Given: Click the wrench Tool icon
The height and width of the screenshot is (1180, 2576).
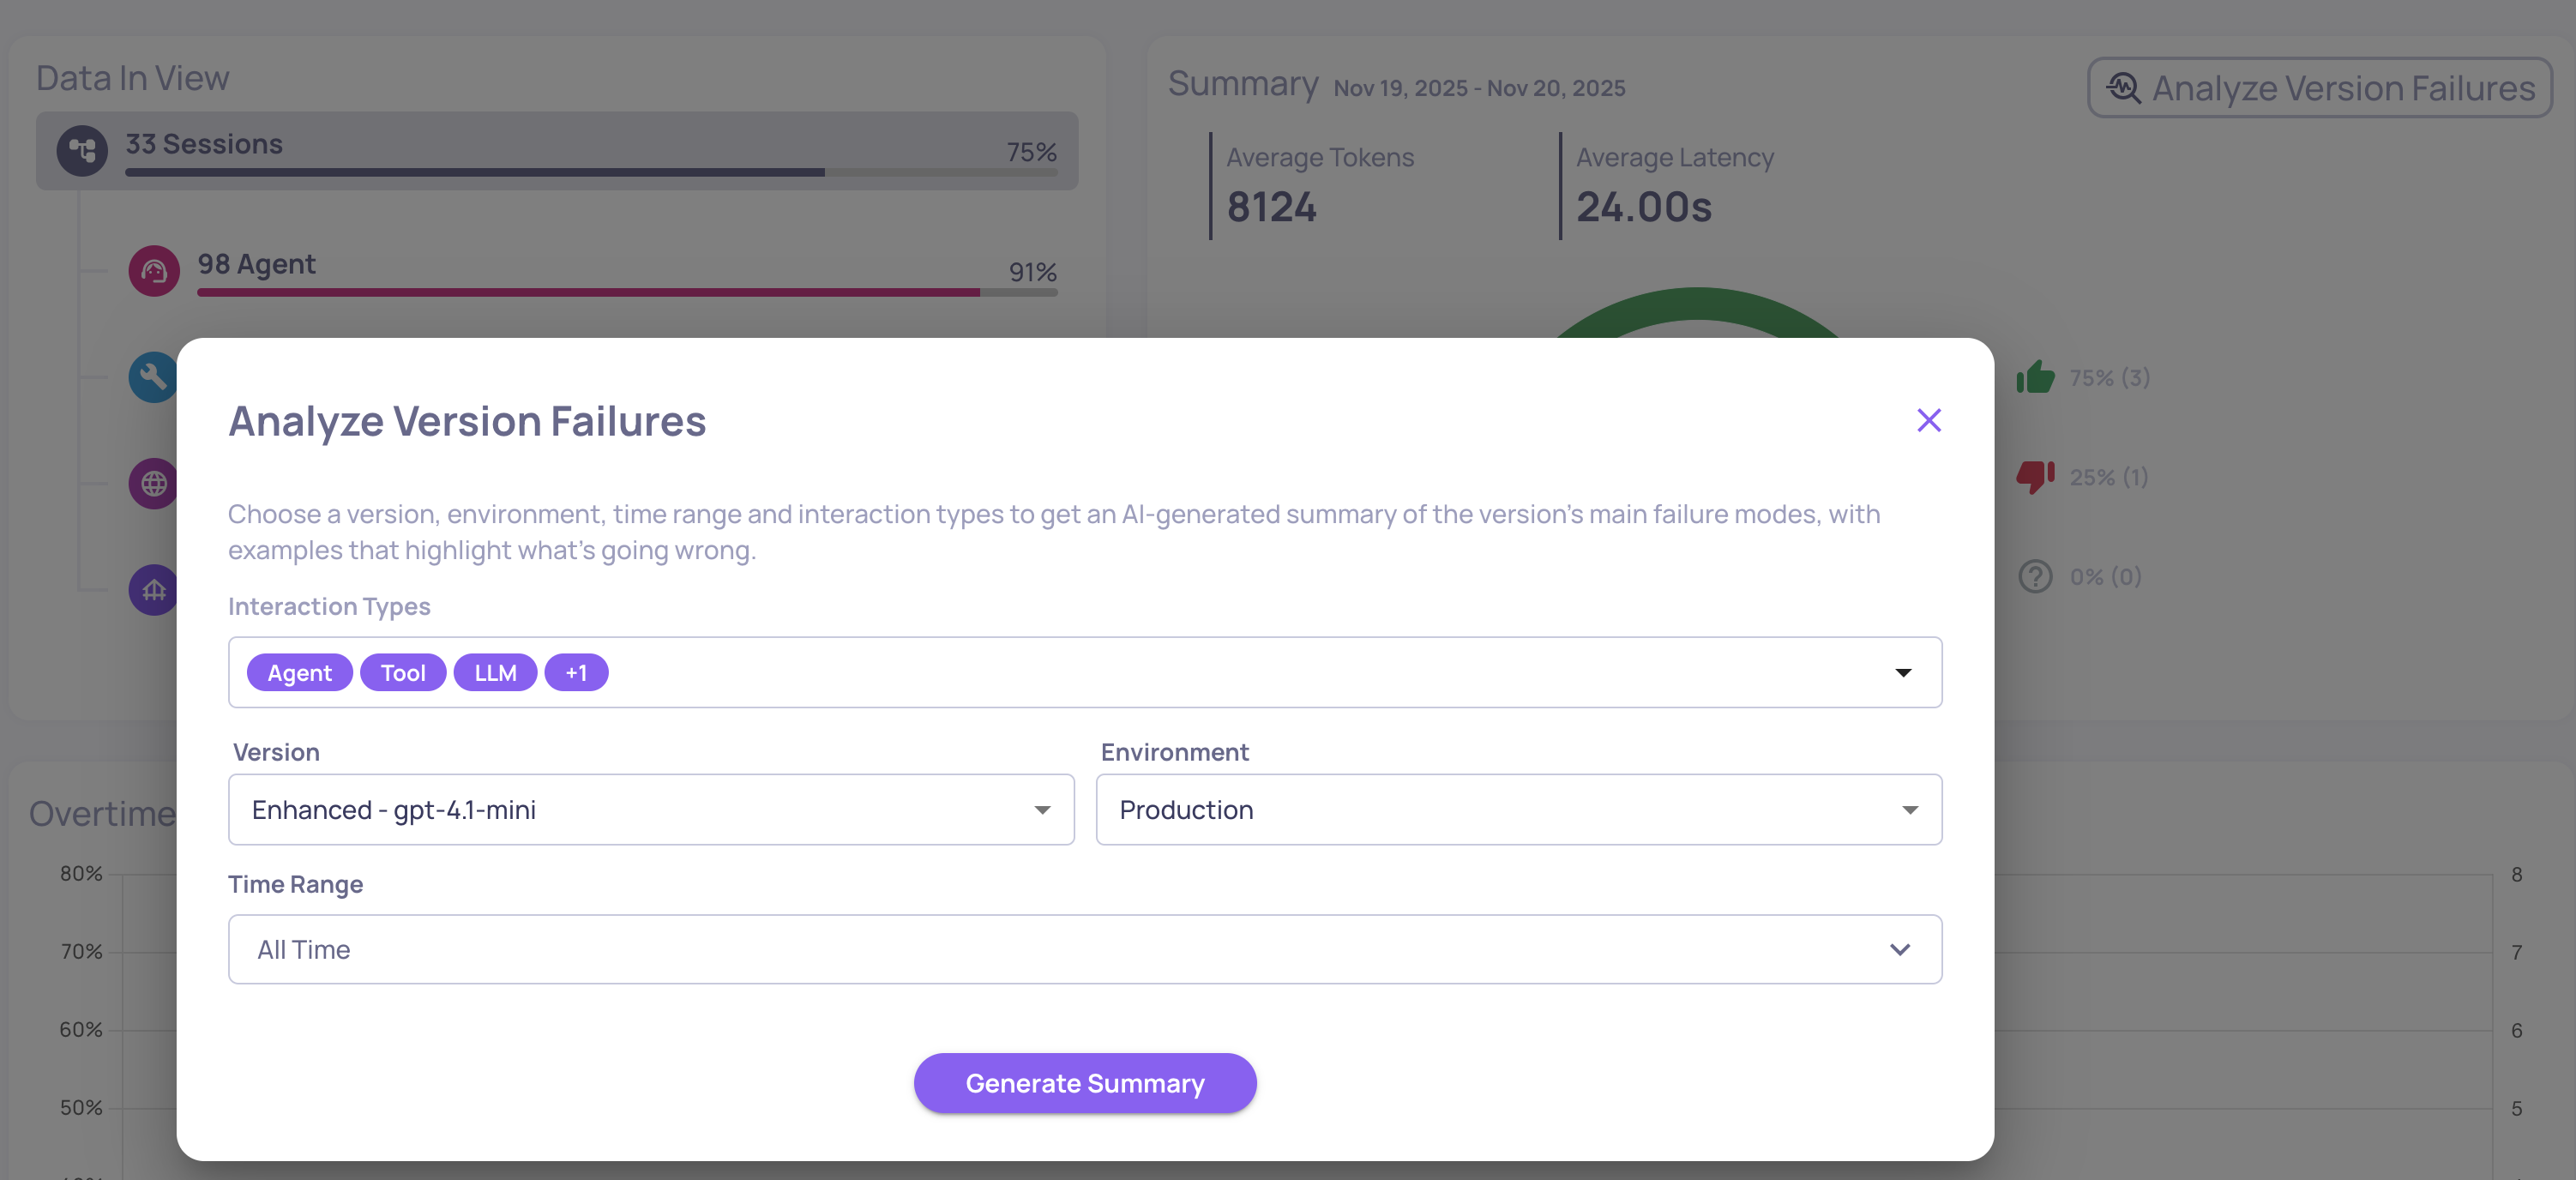Looking at the screenshot, I should point(152,377).
